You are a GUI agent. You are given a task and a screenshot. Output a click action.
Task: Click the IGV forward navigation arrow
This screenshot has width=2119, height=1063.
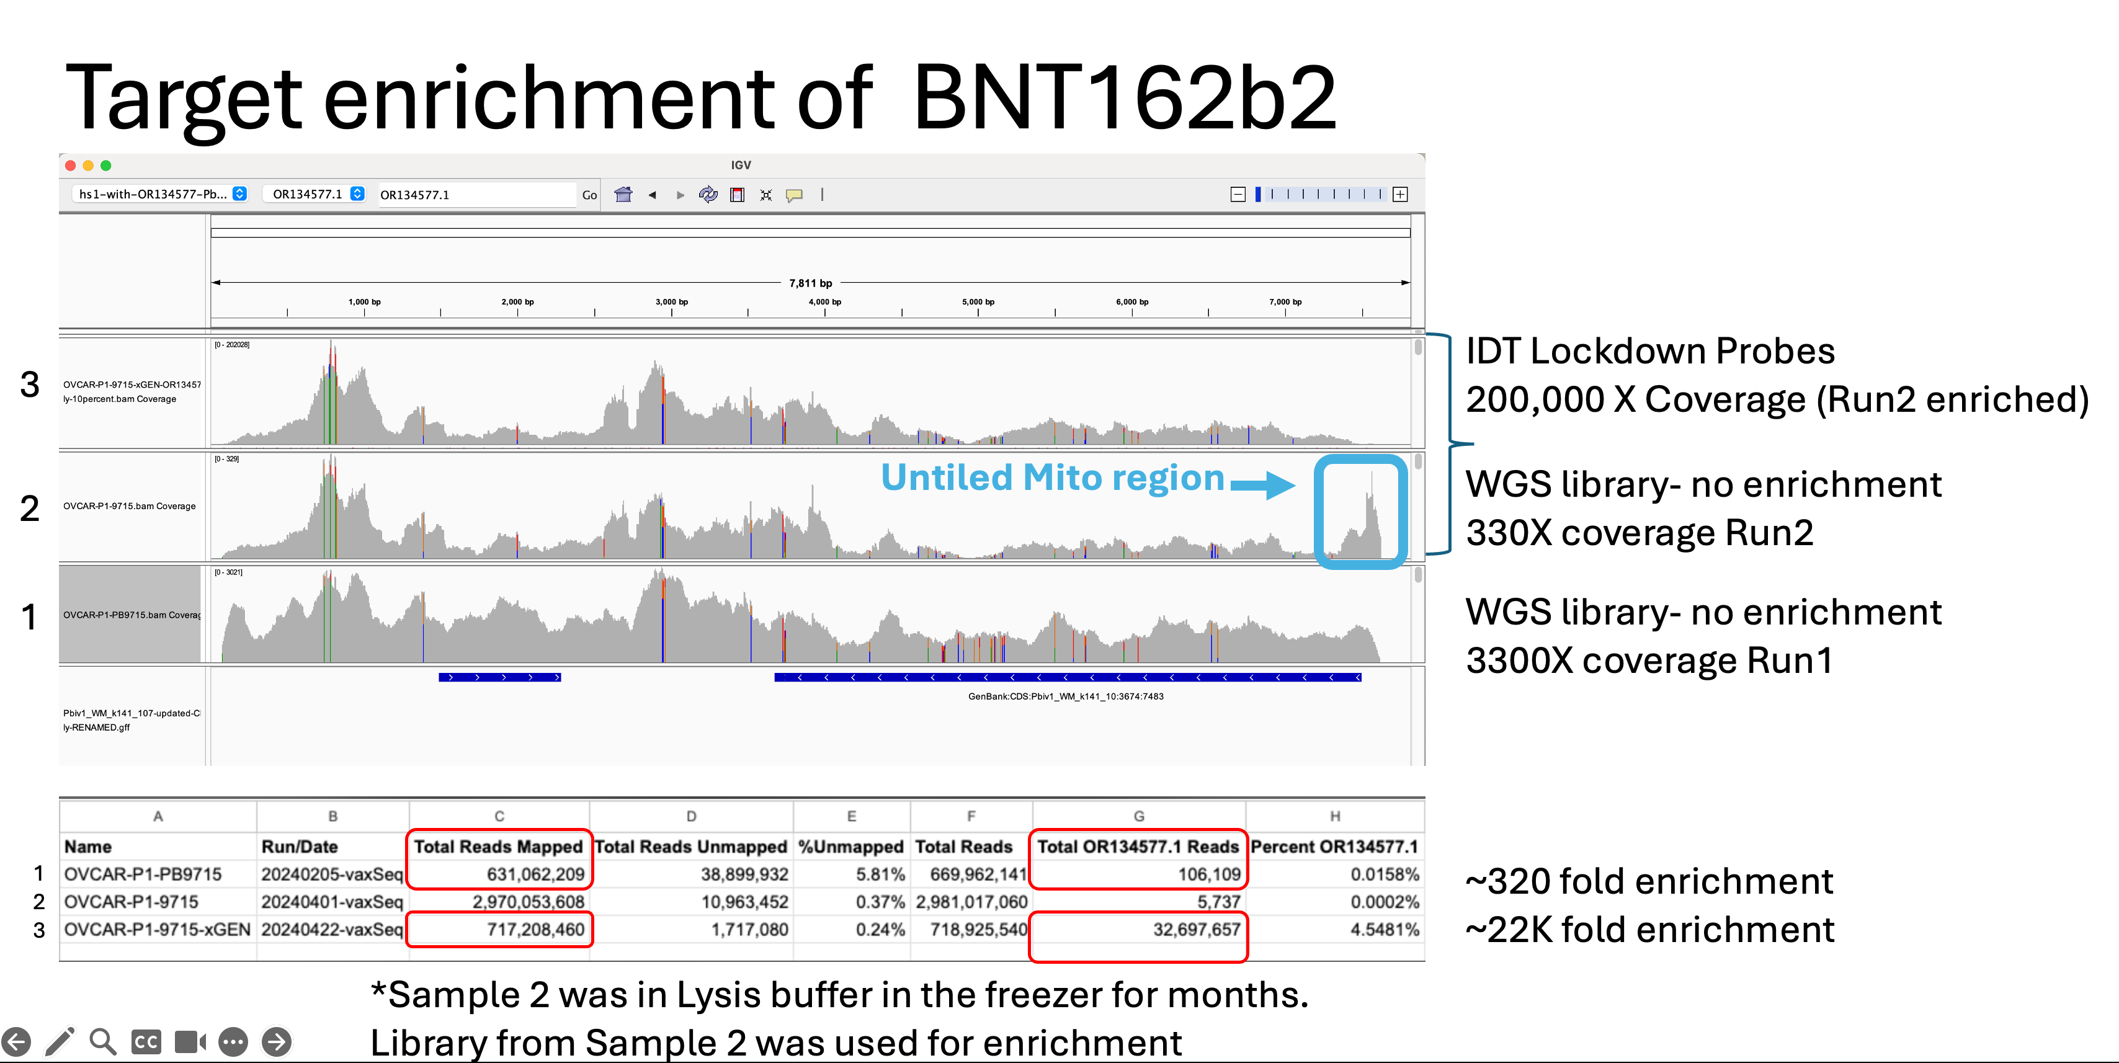point(679,195)
